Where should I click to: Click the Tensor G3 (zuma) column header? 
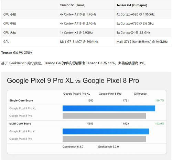pos(73,5)
